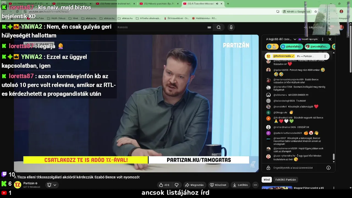Click the 'Kérdés a Google-nak' lens button
The height and width of the screenshot is (198, 352).
[297, 12]
